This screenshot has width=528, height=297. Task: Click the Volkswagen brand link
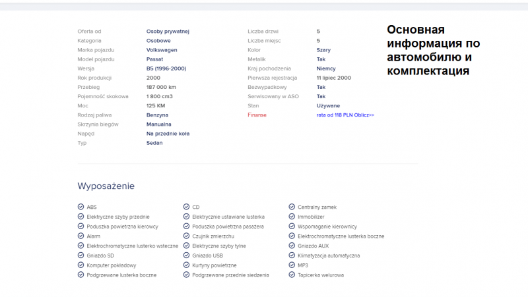point(162,50)
